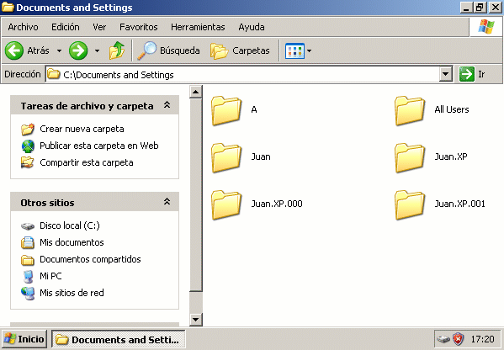
Task: Go back with the green Atrás arrow
Action: point(14,50)
